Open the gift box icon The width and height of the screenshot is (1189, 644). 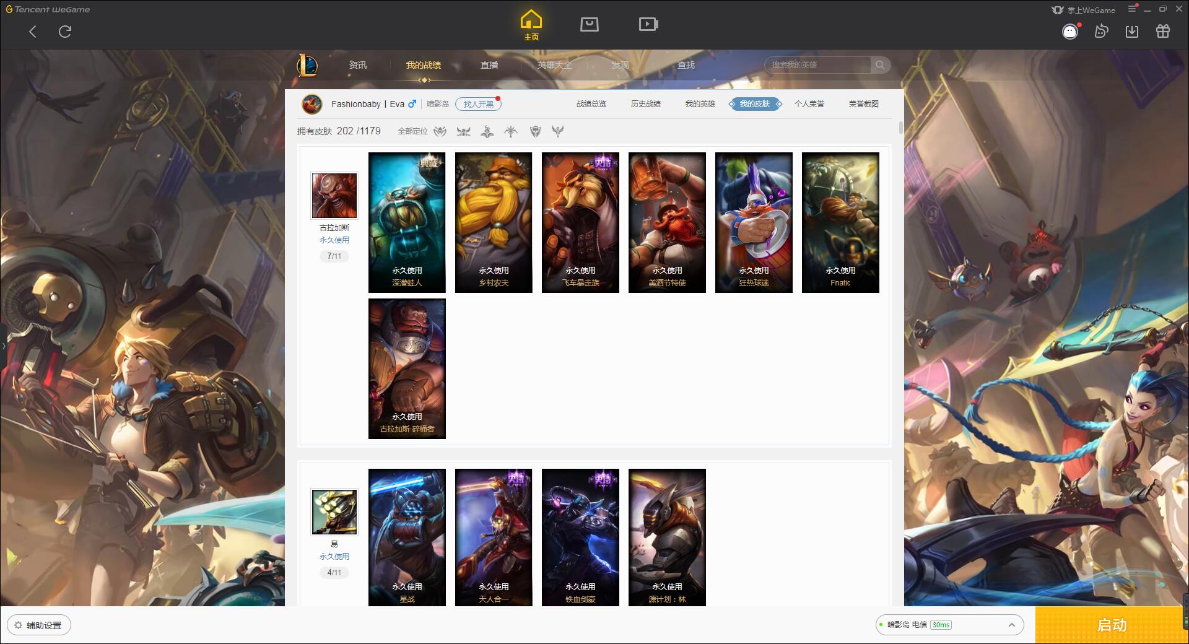[x=1163, y=31]
